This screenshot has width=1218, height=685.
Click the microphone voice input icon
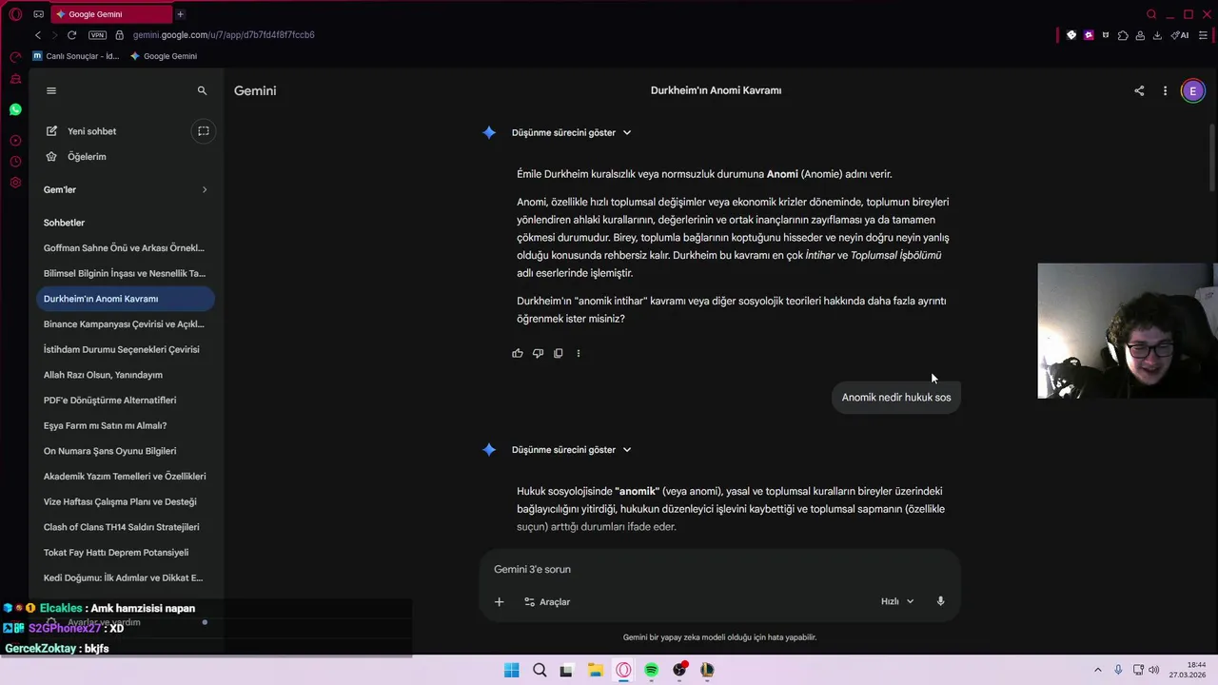coord(940,601)
